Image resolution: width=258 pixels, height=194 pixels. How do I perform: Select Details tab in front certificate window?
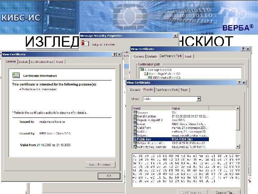coord(148,89)
